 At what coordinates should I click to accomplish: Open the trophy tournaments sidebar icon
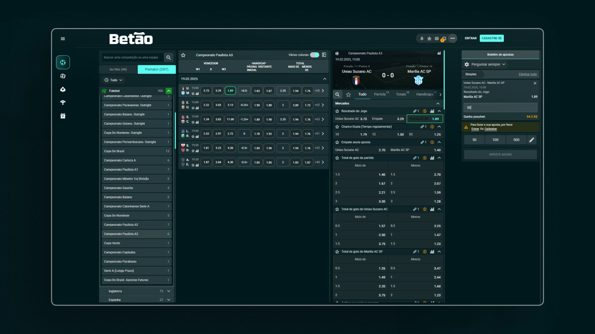[63, 102]
